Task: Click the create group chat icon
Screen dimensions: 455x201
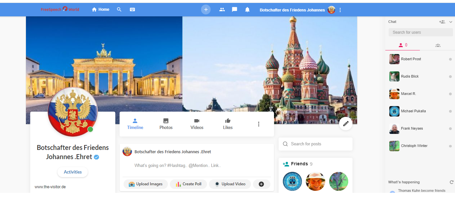Action: (442, 22)
